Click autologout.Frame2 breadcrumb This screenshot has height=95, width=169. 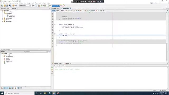[58, 64]
